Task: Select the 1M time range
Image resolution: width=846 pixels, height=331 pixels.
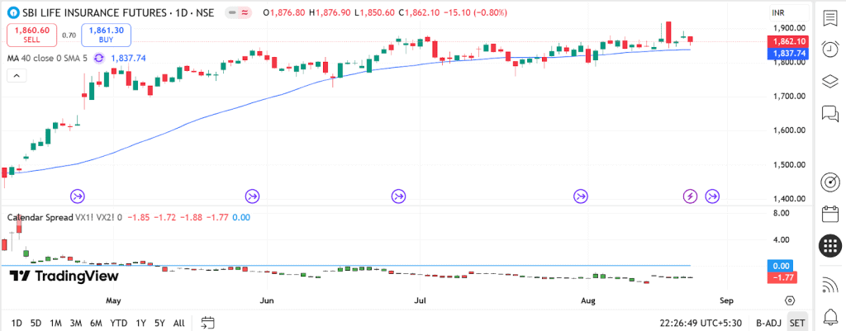Action: point(55,323)
